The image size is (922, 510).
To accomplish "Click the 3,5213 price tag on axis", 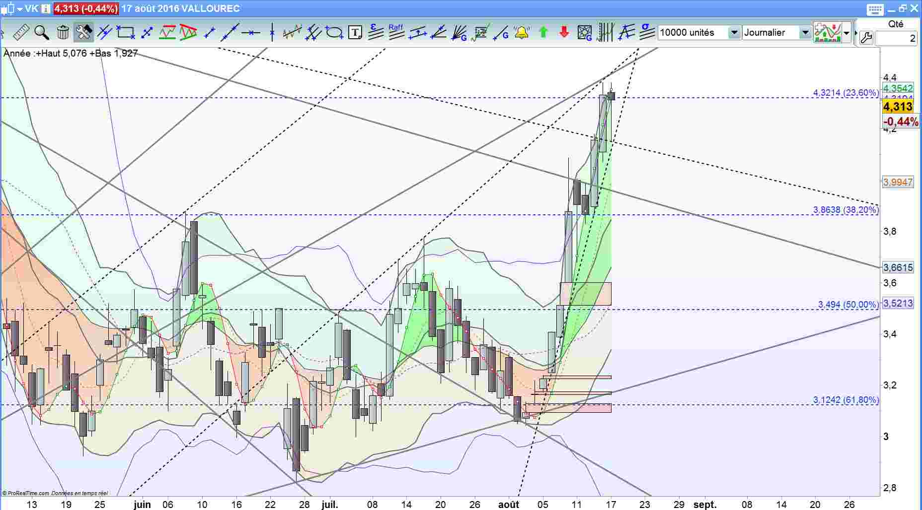I will pos(898,303).
